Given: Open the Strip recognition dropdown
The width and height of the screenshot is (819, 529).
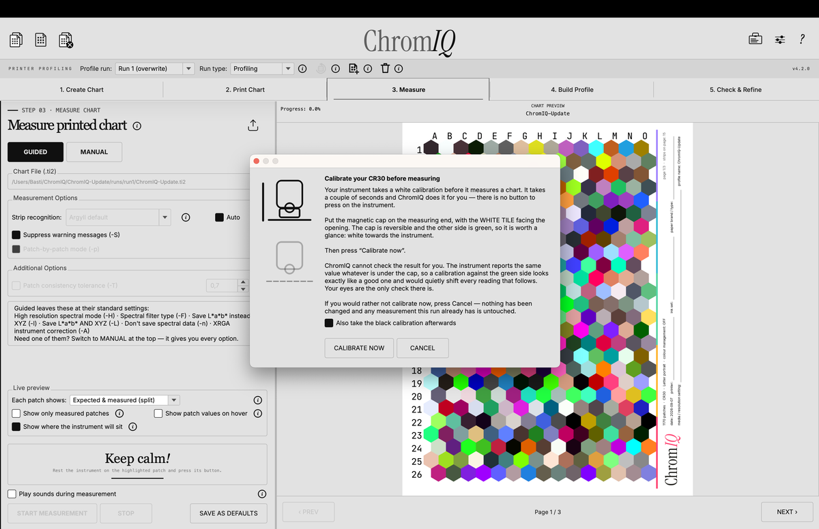Looking at the screenshot, I should 118,217.
